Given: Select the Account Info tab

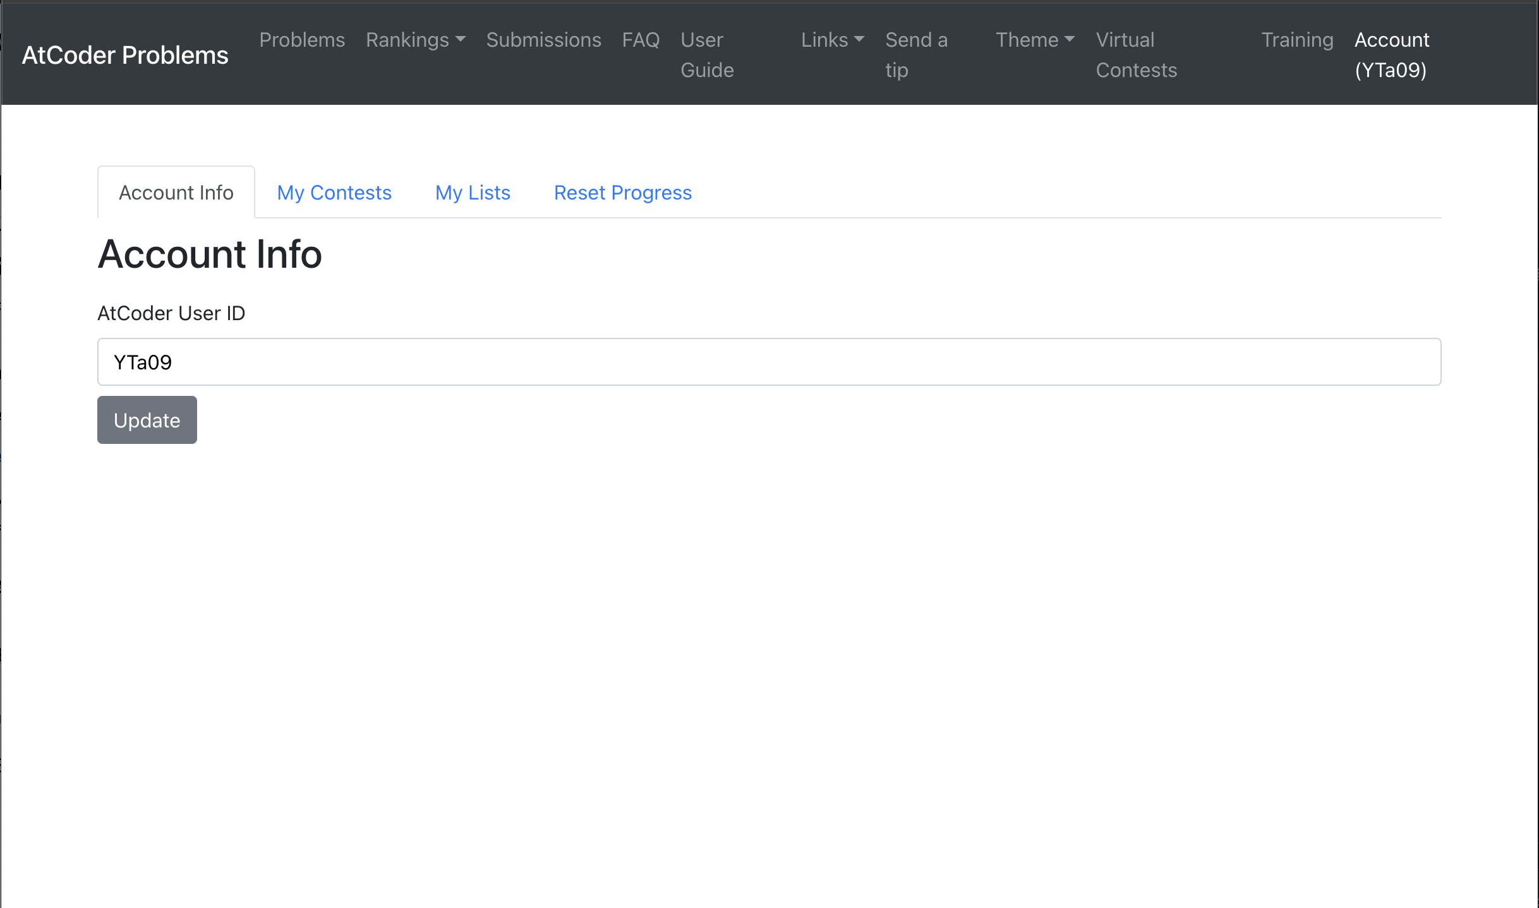Looking at the screenshot, I should pyautogui.click(x=176, y=193).
